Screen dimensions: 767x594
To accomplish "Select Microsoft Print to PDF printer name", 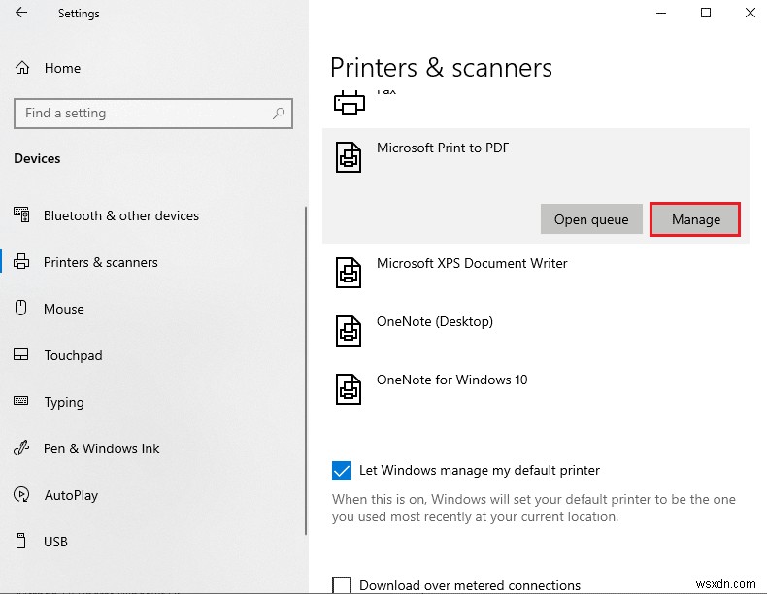I will 442,148.
